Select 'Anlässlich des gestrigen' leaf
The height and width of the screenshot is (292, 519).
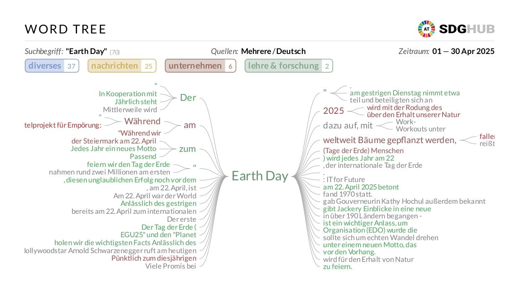tap(158, 203)
